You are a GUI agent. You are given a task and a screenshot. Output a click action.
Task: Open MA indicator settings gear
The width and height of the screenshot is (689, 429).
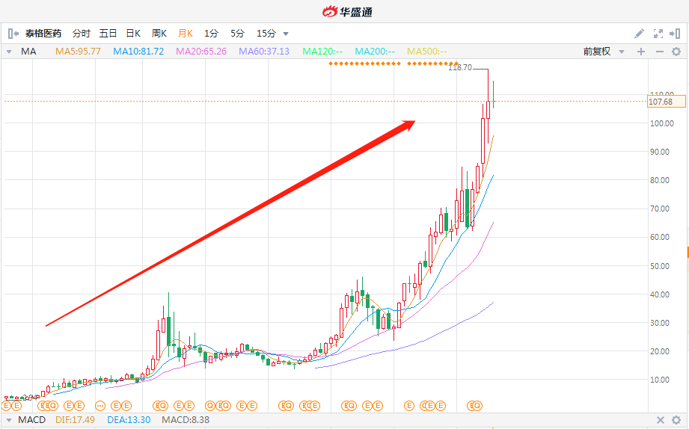[x=676, y=52]
